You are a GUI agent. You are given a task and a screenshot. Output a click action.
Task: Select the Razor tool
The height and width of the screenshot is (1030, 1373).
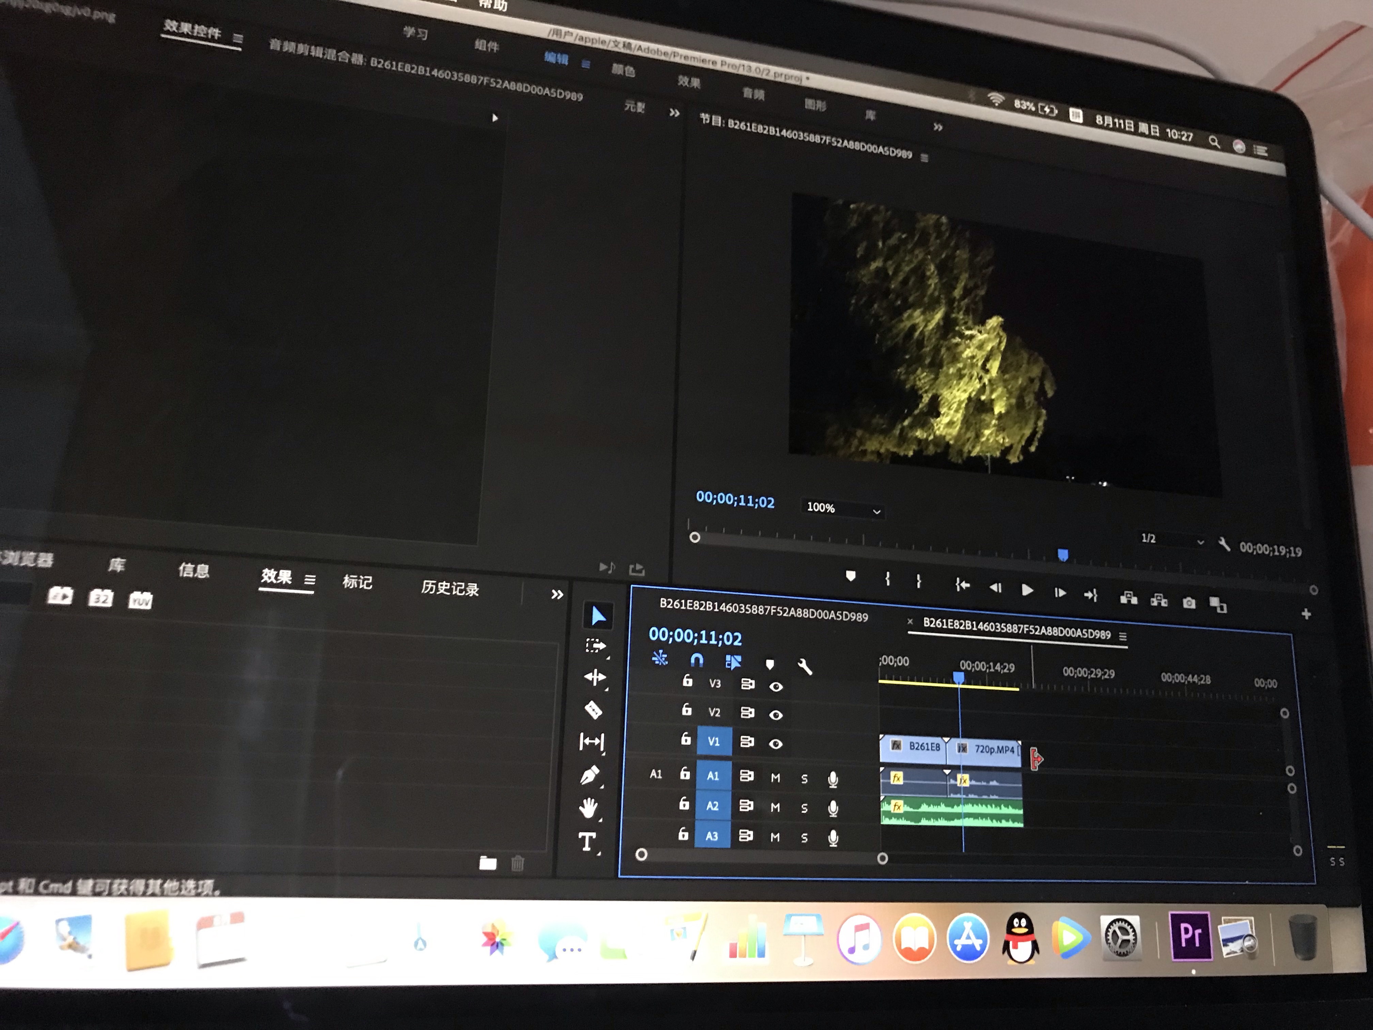pos(594,709)
